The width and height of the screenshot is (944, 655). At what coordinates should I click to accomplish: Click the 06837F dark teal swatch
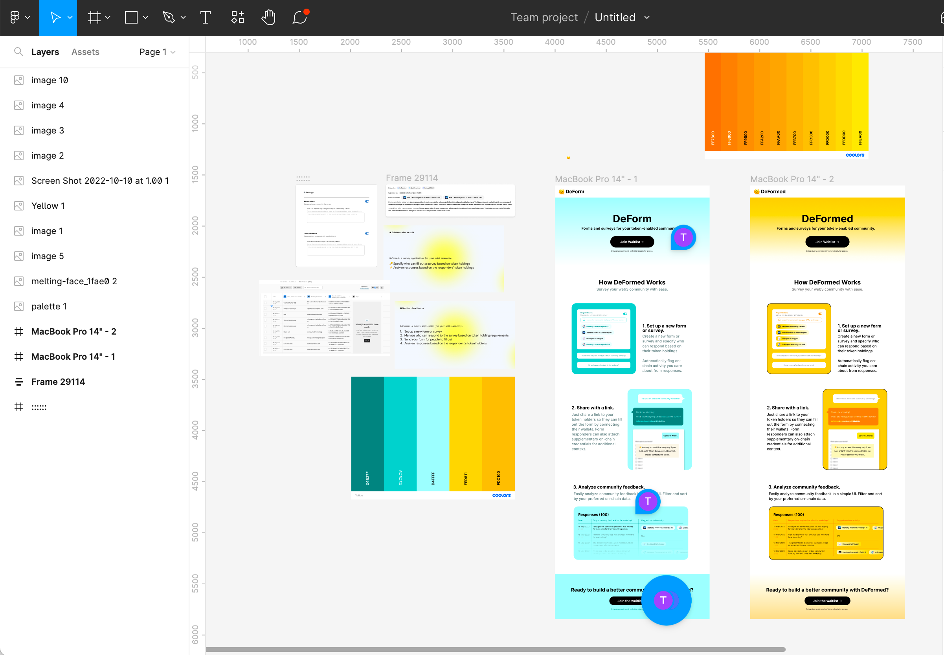coord(367,434)
